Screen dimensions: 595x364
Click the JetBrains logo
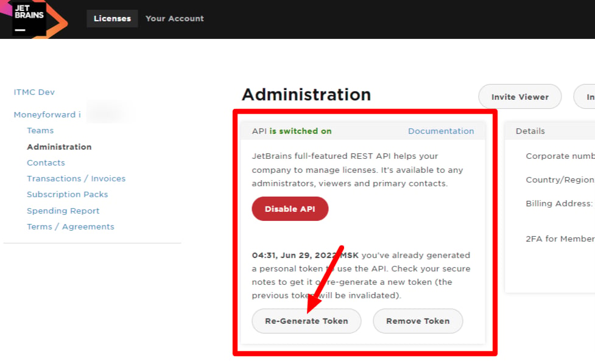point(33,19)
